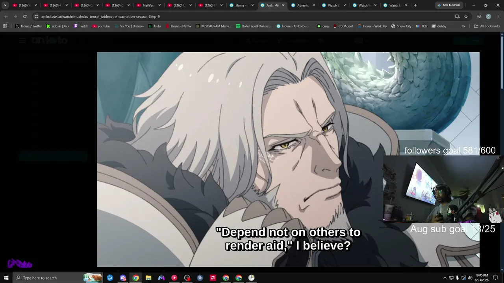
Task: Open the KUSHAGRAM Menu bookmark
Action: pos(213,26)
